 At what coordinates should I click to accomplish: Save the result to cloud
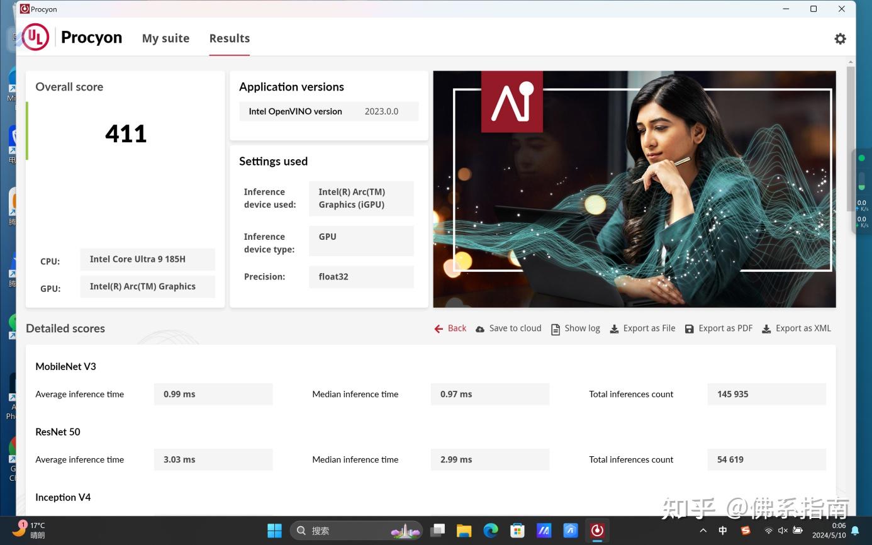(x=508, y=329)
